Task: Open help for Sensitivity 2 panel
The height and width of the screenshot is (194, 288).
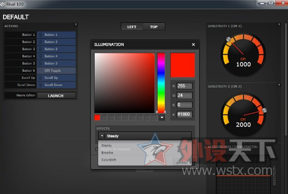Action: click(x=279, y=85)
